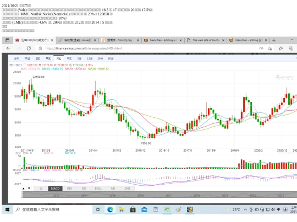This screenshot has height=222, width=297.
Task: Click the 22150.00 high price label
Action: (38, 77)
